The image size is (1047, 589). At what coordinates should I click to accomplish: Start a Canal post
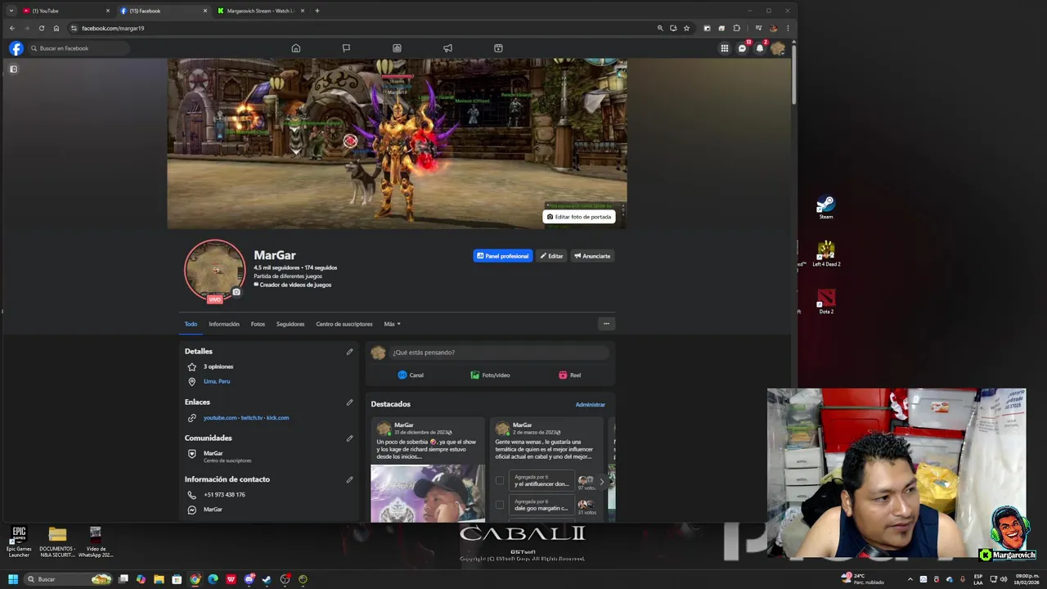click(411, 375)
